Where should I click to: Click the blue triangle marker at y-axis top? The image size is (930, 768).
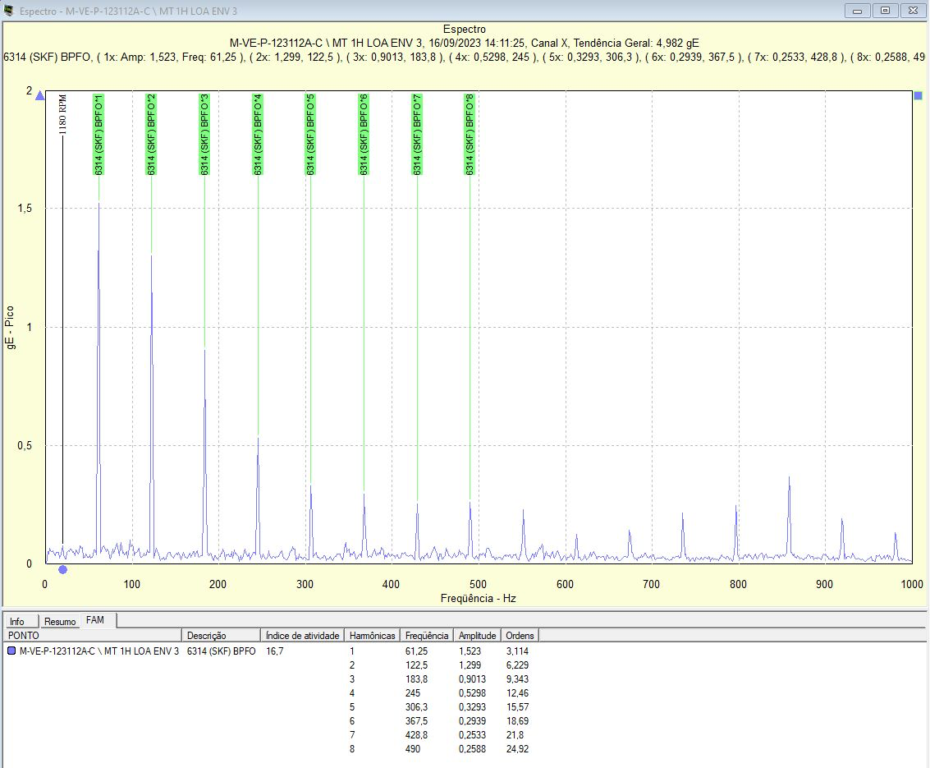tap(39, 95)
